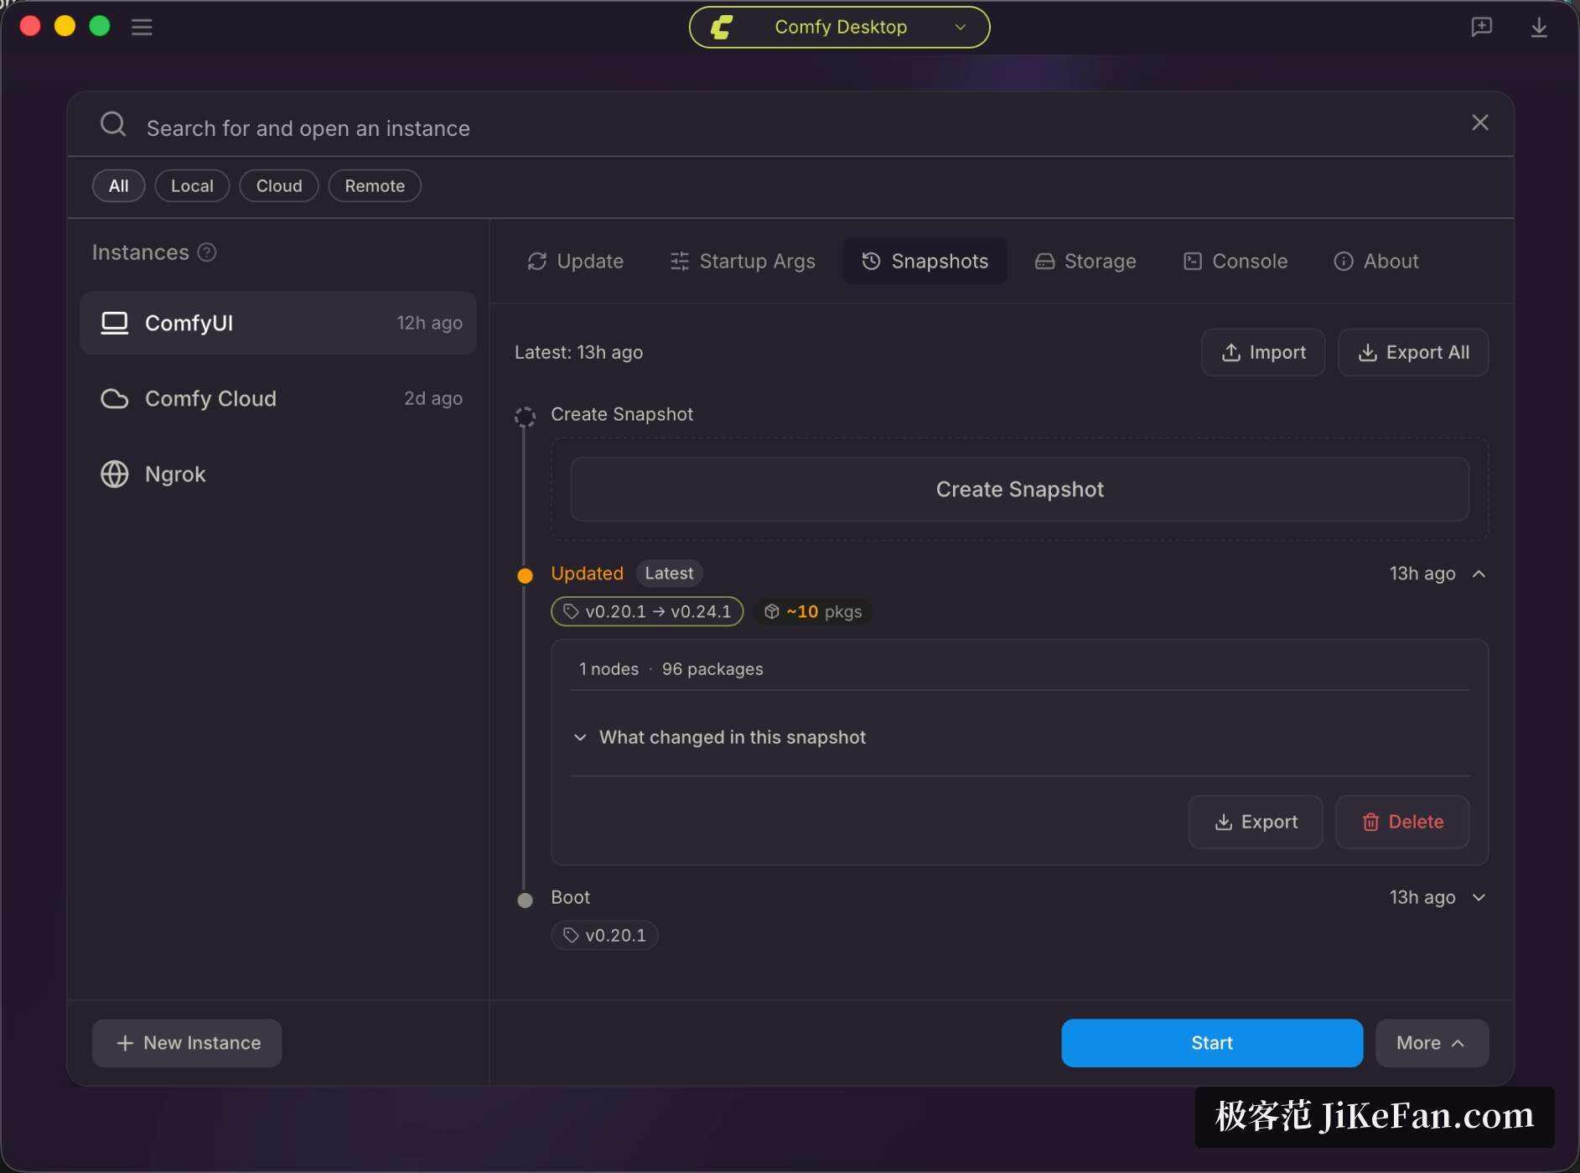
Task: Click the large Create Snapshot button
Action: coord(1019,489)
